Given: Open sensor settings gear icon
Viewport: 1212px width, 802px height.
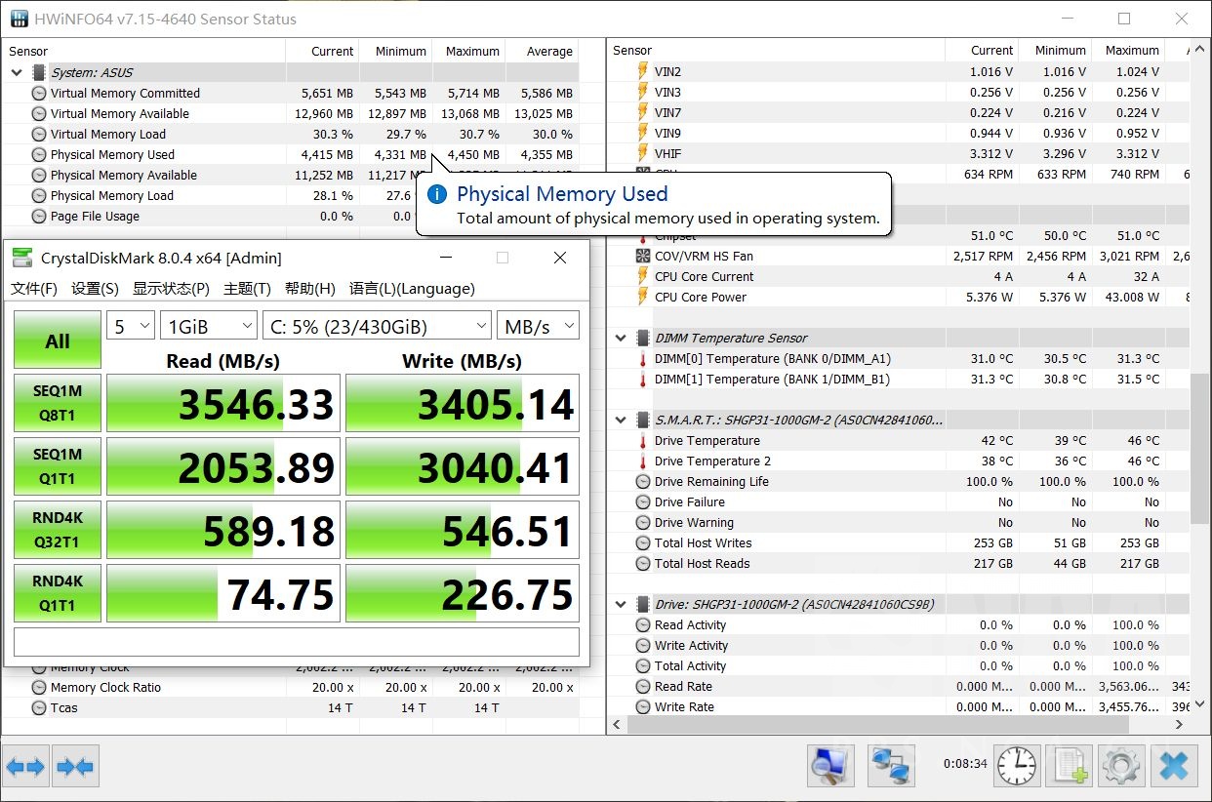Looking at the screenshot, I should [x=1120, y=767].
